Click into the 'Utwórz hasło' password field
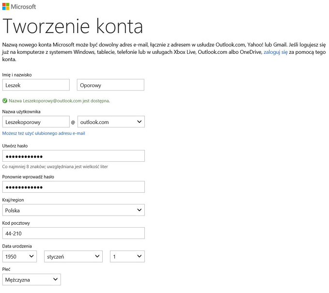The width and height of the screenshot is (329, 293). click(73, 156)
